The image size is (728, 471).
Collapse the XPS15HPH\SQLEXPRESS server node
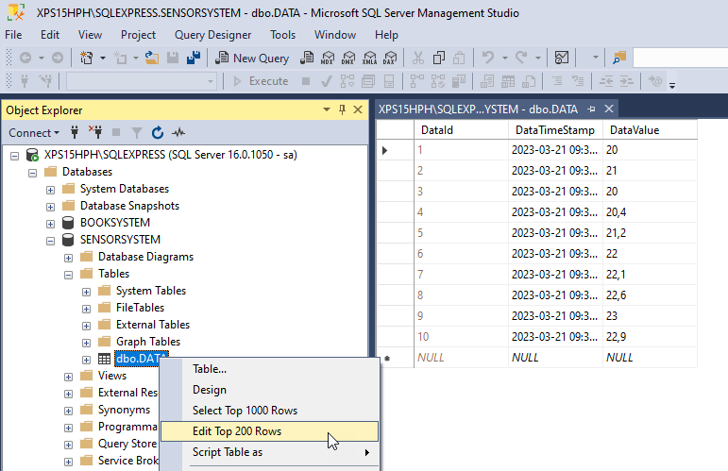click(15, 156)
